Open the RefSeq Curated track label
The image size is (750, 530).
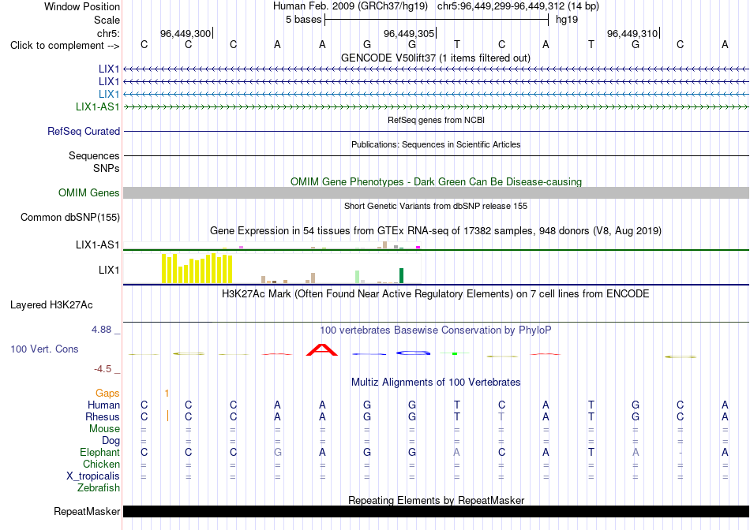coord(83,131)
